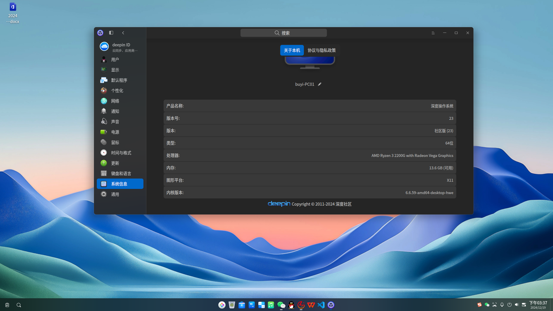
Task: Click the kernel version 6.6.59-amd64-desktop-hwe
Action: tap(429, 193)
